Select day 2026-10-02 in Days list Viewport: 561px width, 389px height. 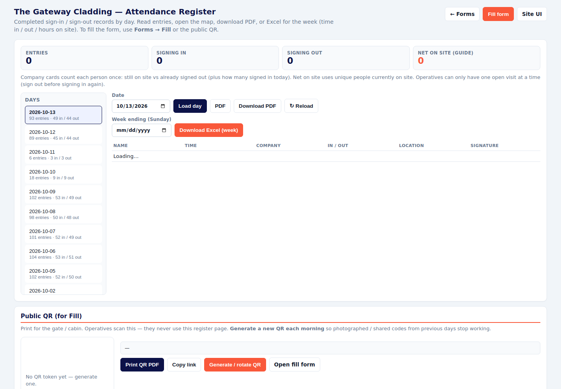click(64, 290)
